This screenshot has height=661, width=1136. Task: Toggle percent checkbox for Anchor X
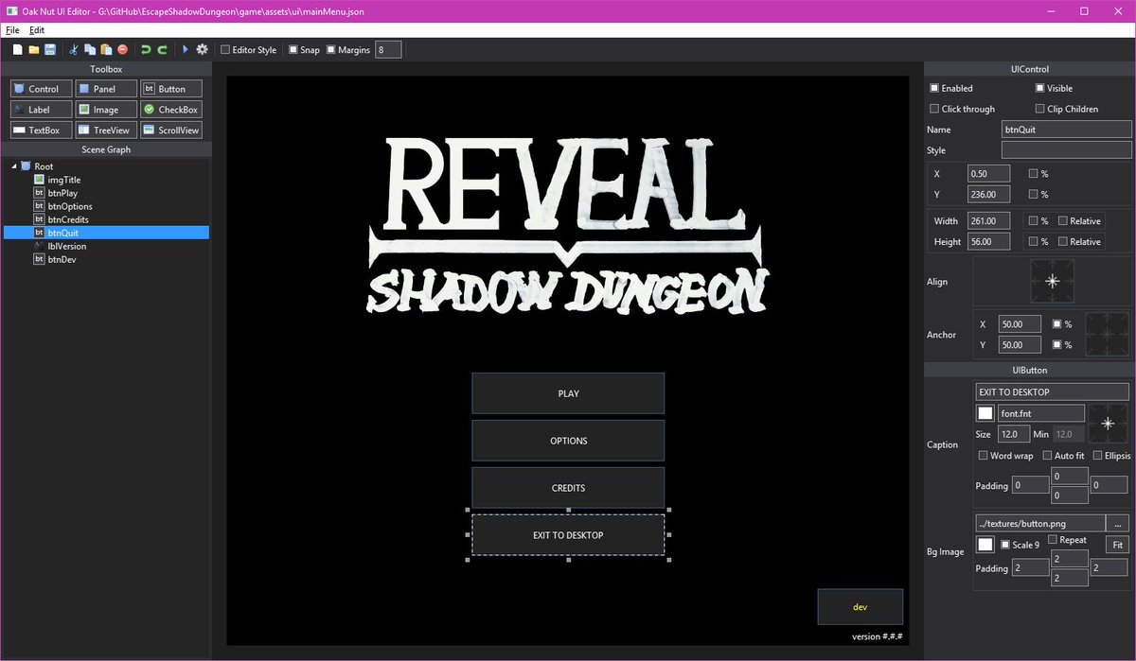click(x=1056, y=323)
